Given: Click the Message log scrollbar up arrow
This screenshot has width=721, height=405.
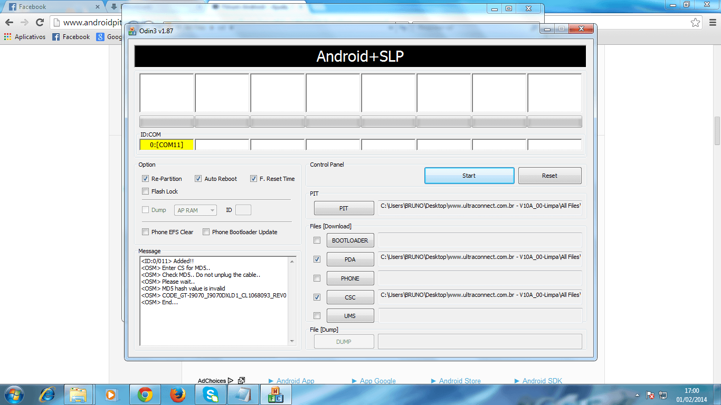Looking at the screenshot, I should point(292,261).
